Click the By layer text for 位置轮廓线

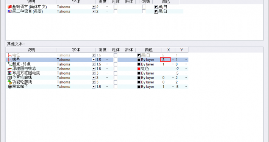147,78
